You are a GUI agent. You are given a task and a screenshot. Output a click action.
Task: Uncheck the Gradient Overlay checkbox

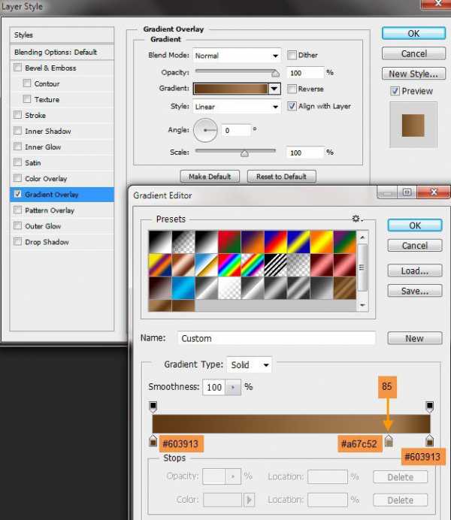(x=17, y=195)
